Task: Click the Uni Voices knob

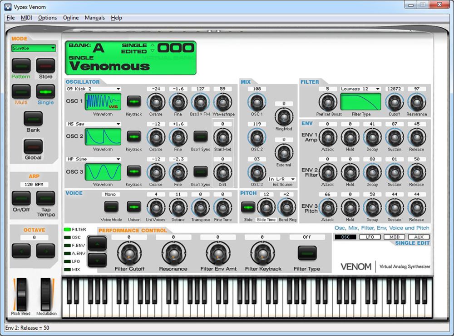Action: [156, 208]
